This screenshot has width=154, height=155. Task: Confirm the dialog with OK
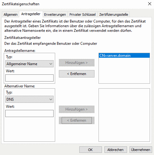click(90, 150)
